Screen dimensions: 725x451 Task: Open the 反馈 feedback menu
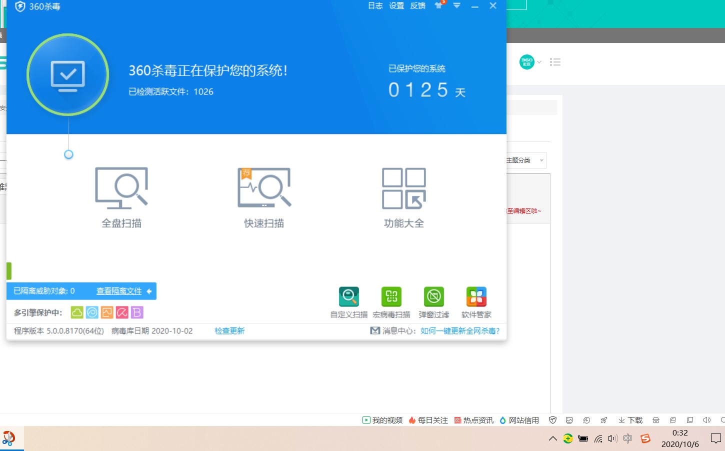(x=417, y=5)
